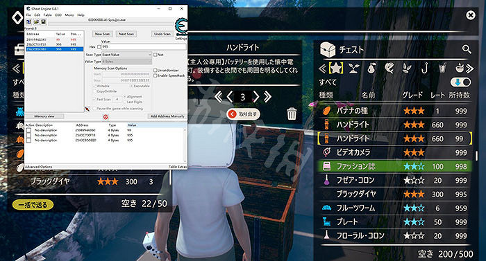
Task: Go to previous chest categories with left double chevron
Action: tap(323, 69)
